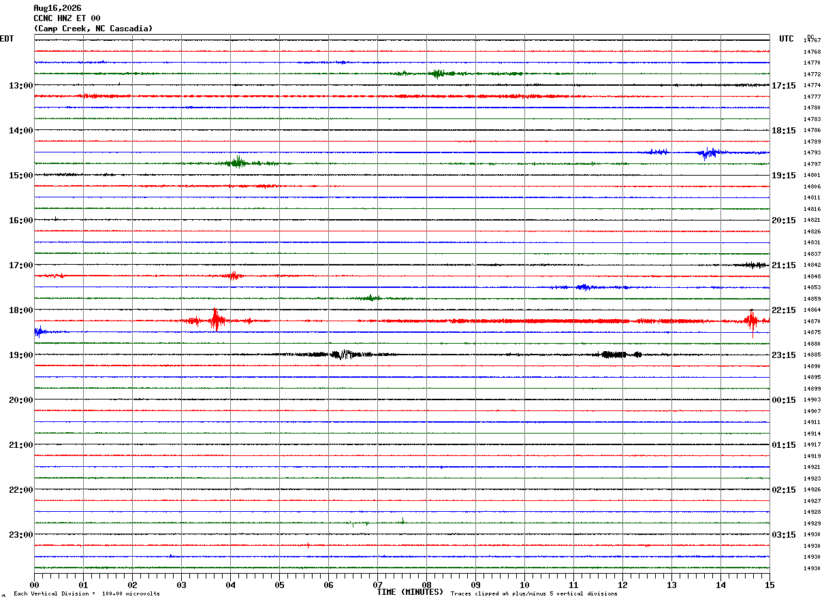Screen dimensions: 824x603
Task: Select the green event on 14:45 trace
Action: (238, 162)
